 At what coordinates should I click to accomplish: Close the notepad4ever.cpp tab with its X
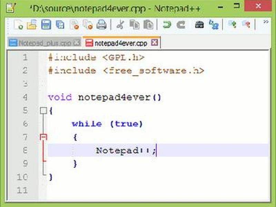point(154,42)
